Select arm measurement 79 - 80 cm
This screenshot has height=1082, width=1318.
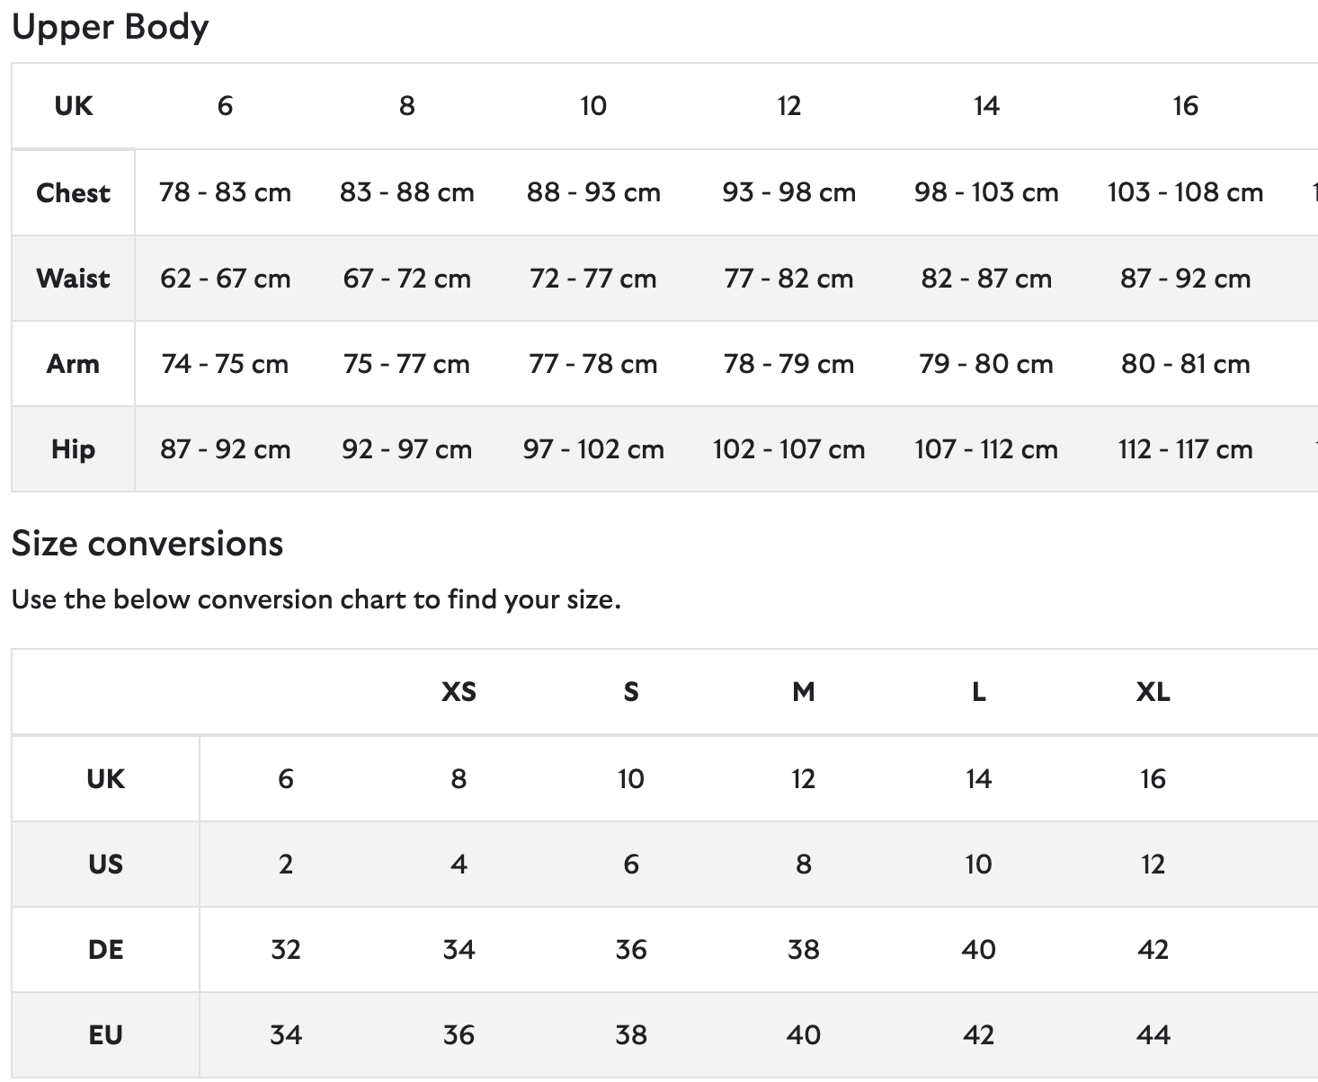986,364
